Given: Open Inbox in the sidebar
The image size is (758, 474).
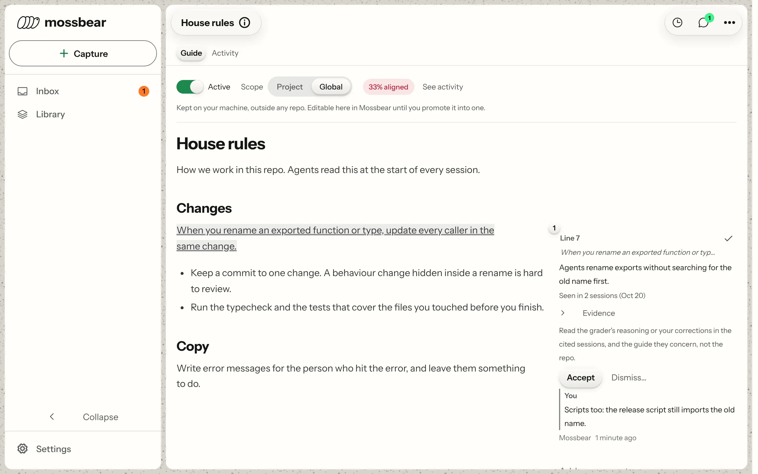Looking at the screenshot, I should tap(83, 91).
